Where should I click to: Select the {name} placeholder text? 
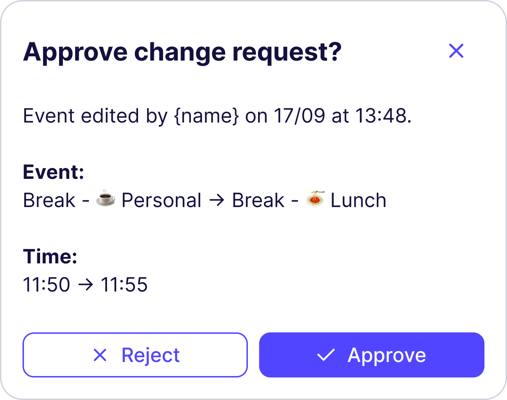(x=207, y=116)
